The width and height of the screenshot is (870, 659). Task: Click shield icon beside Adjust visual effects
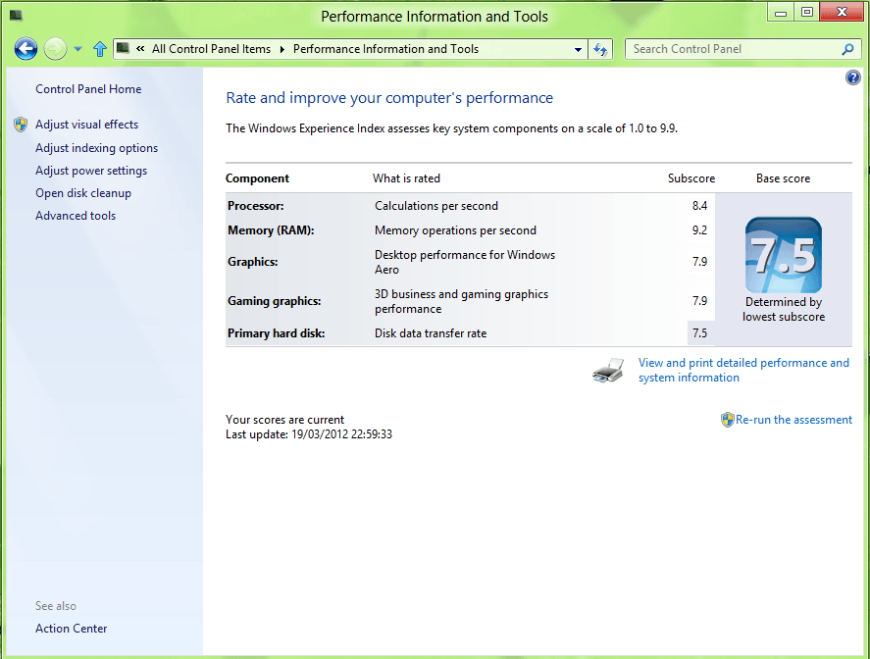(21, 125)
